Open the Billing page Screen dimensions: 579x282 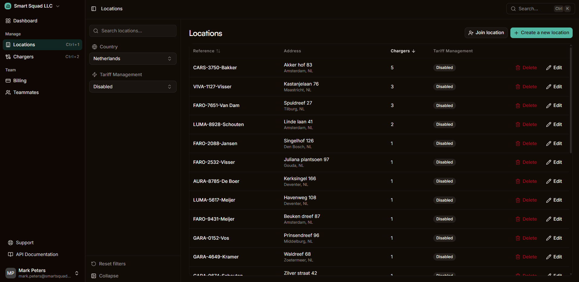click(x=42, y=81)
